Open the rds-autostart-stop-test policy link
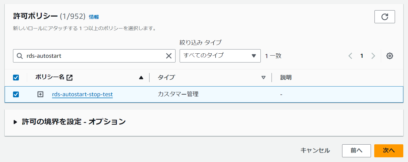 (82, 94)
